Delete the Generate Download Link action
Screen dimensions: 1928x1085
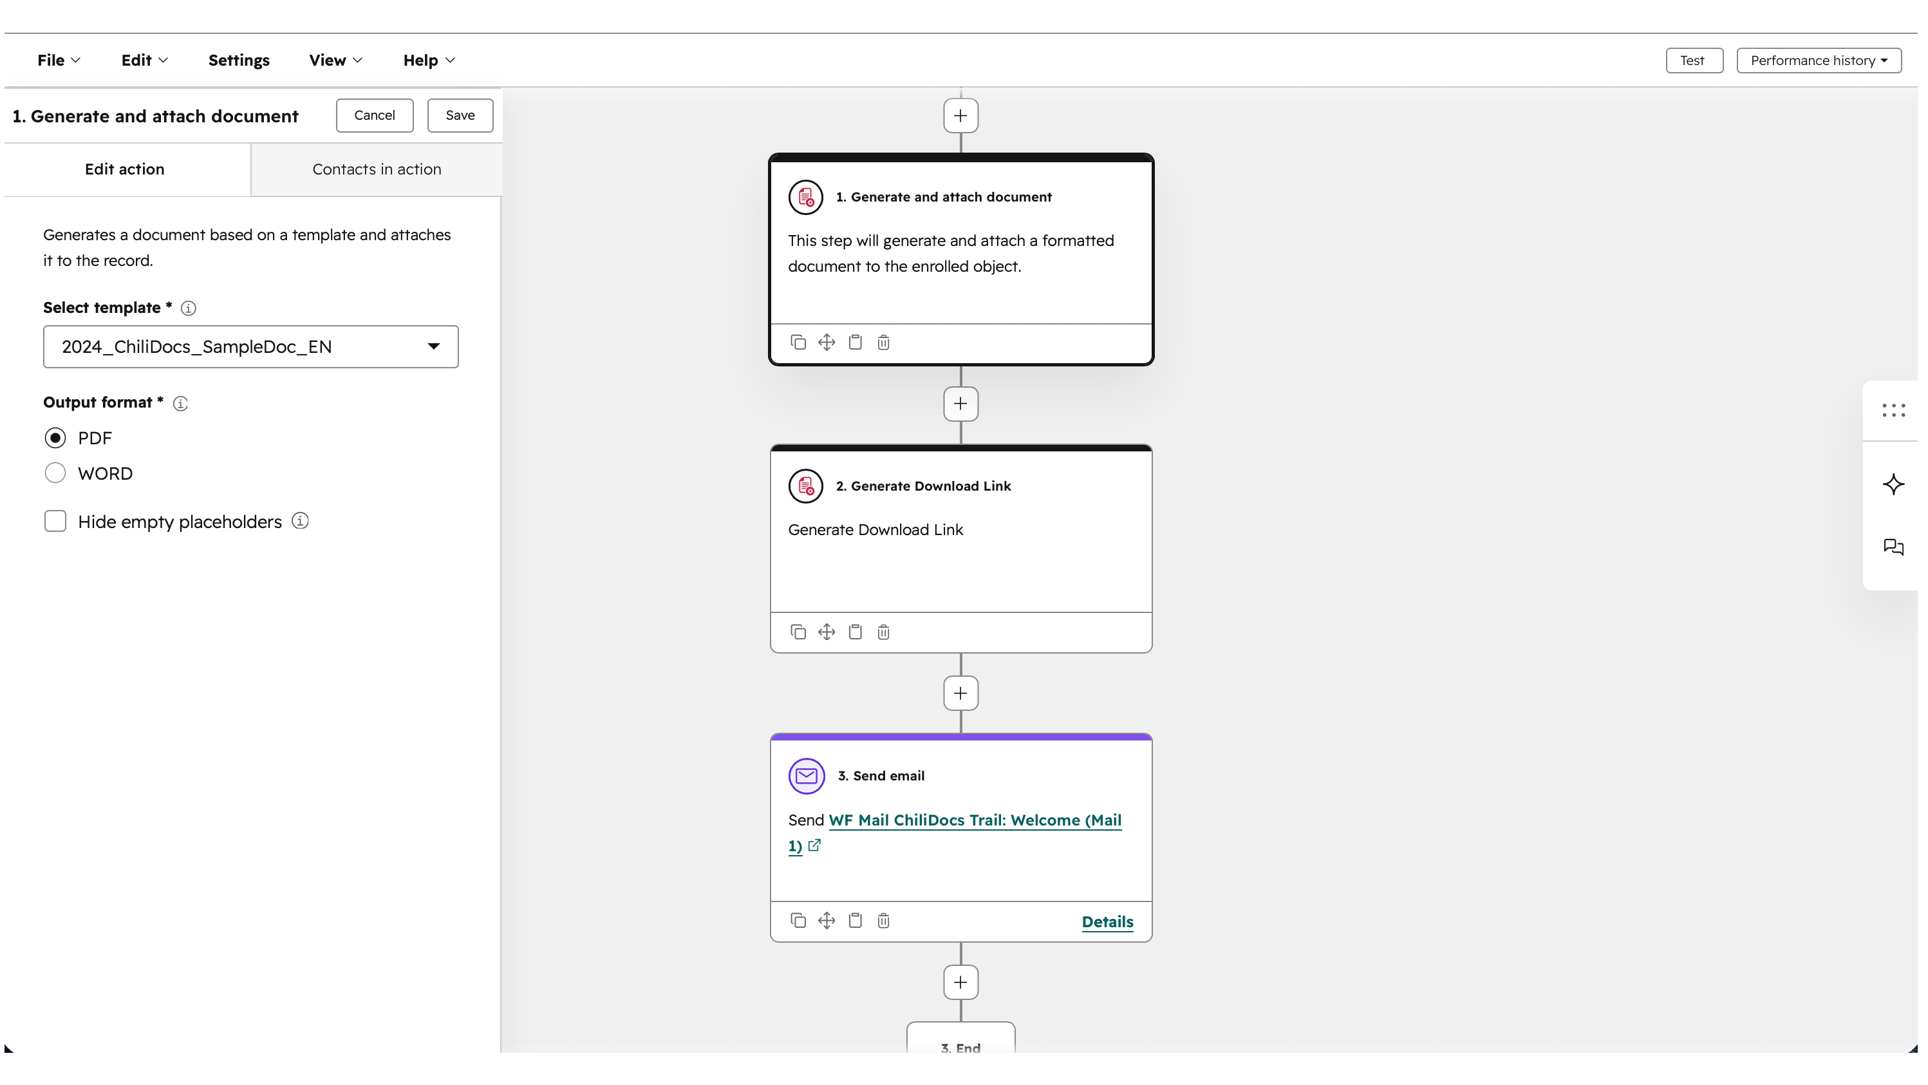coord(883,632)
